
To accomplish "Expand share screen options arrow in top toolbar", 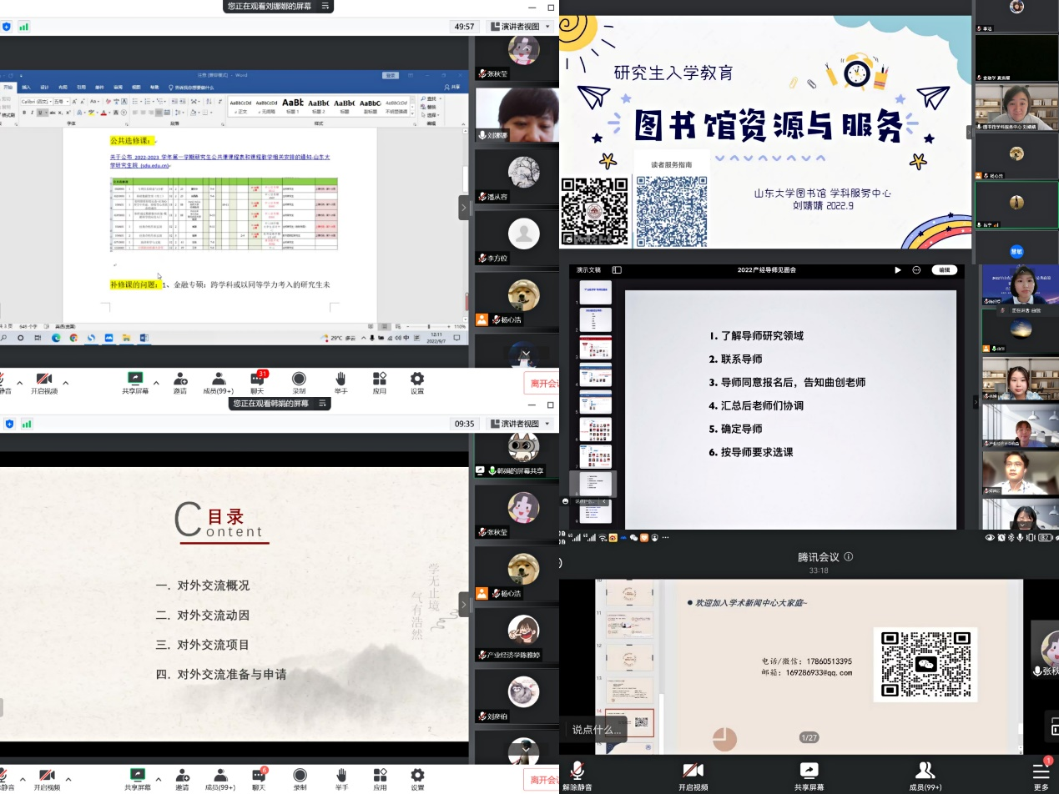I will [x=156, y=383].
